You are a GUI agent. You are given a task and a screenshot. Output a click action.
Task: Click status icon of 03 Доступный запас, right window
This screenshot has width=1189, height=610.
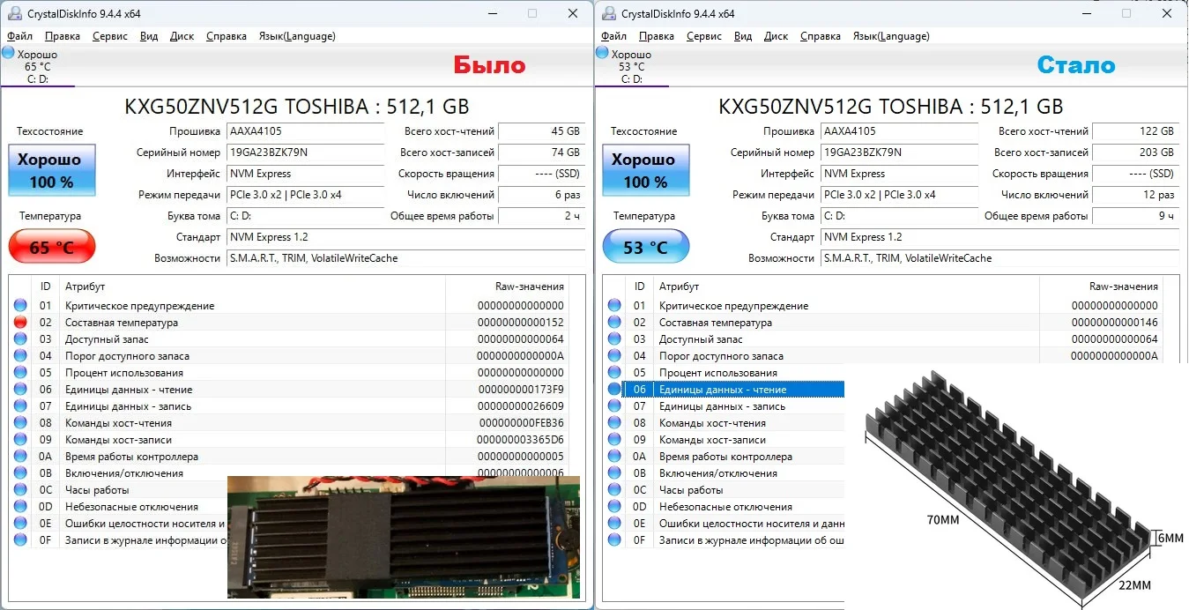[614, 339]
